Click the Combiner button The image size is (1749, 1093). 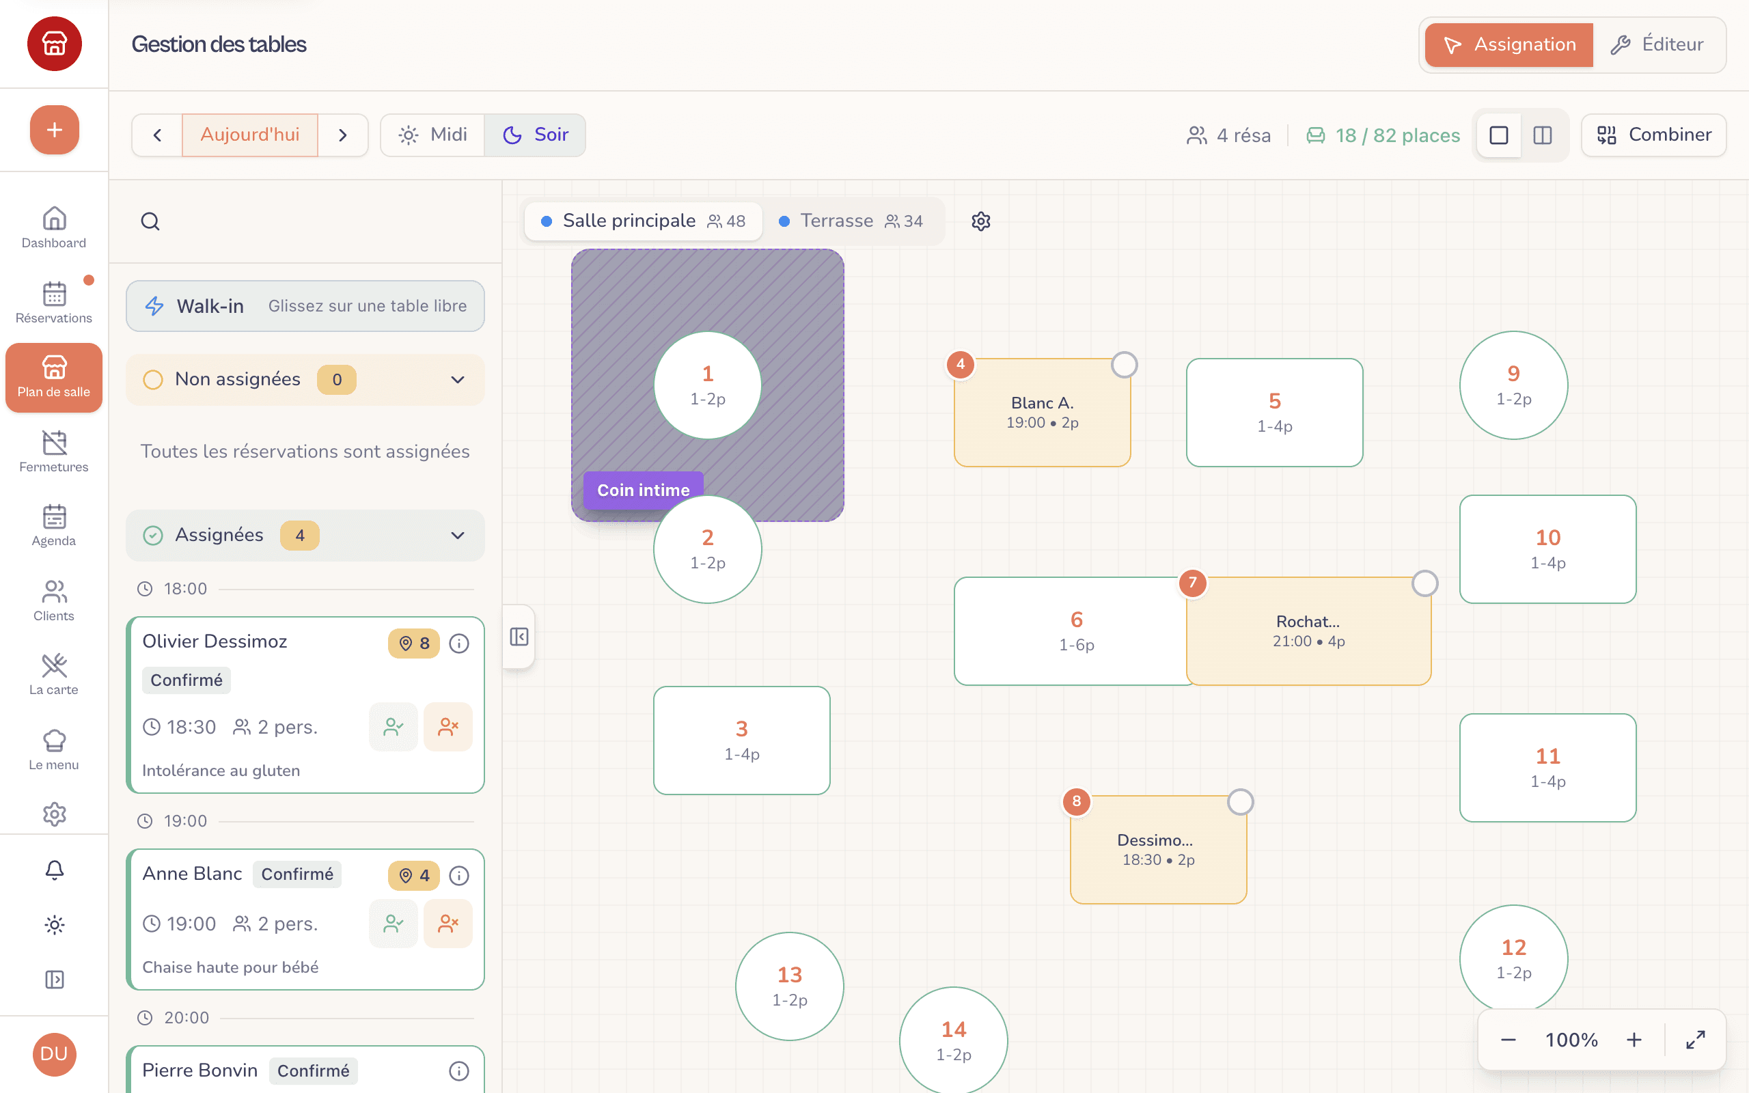[x=1653, y=135]
